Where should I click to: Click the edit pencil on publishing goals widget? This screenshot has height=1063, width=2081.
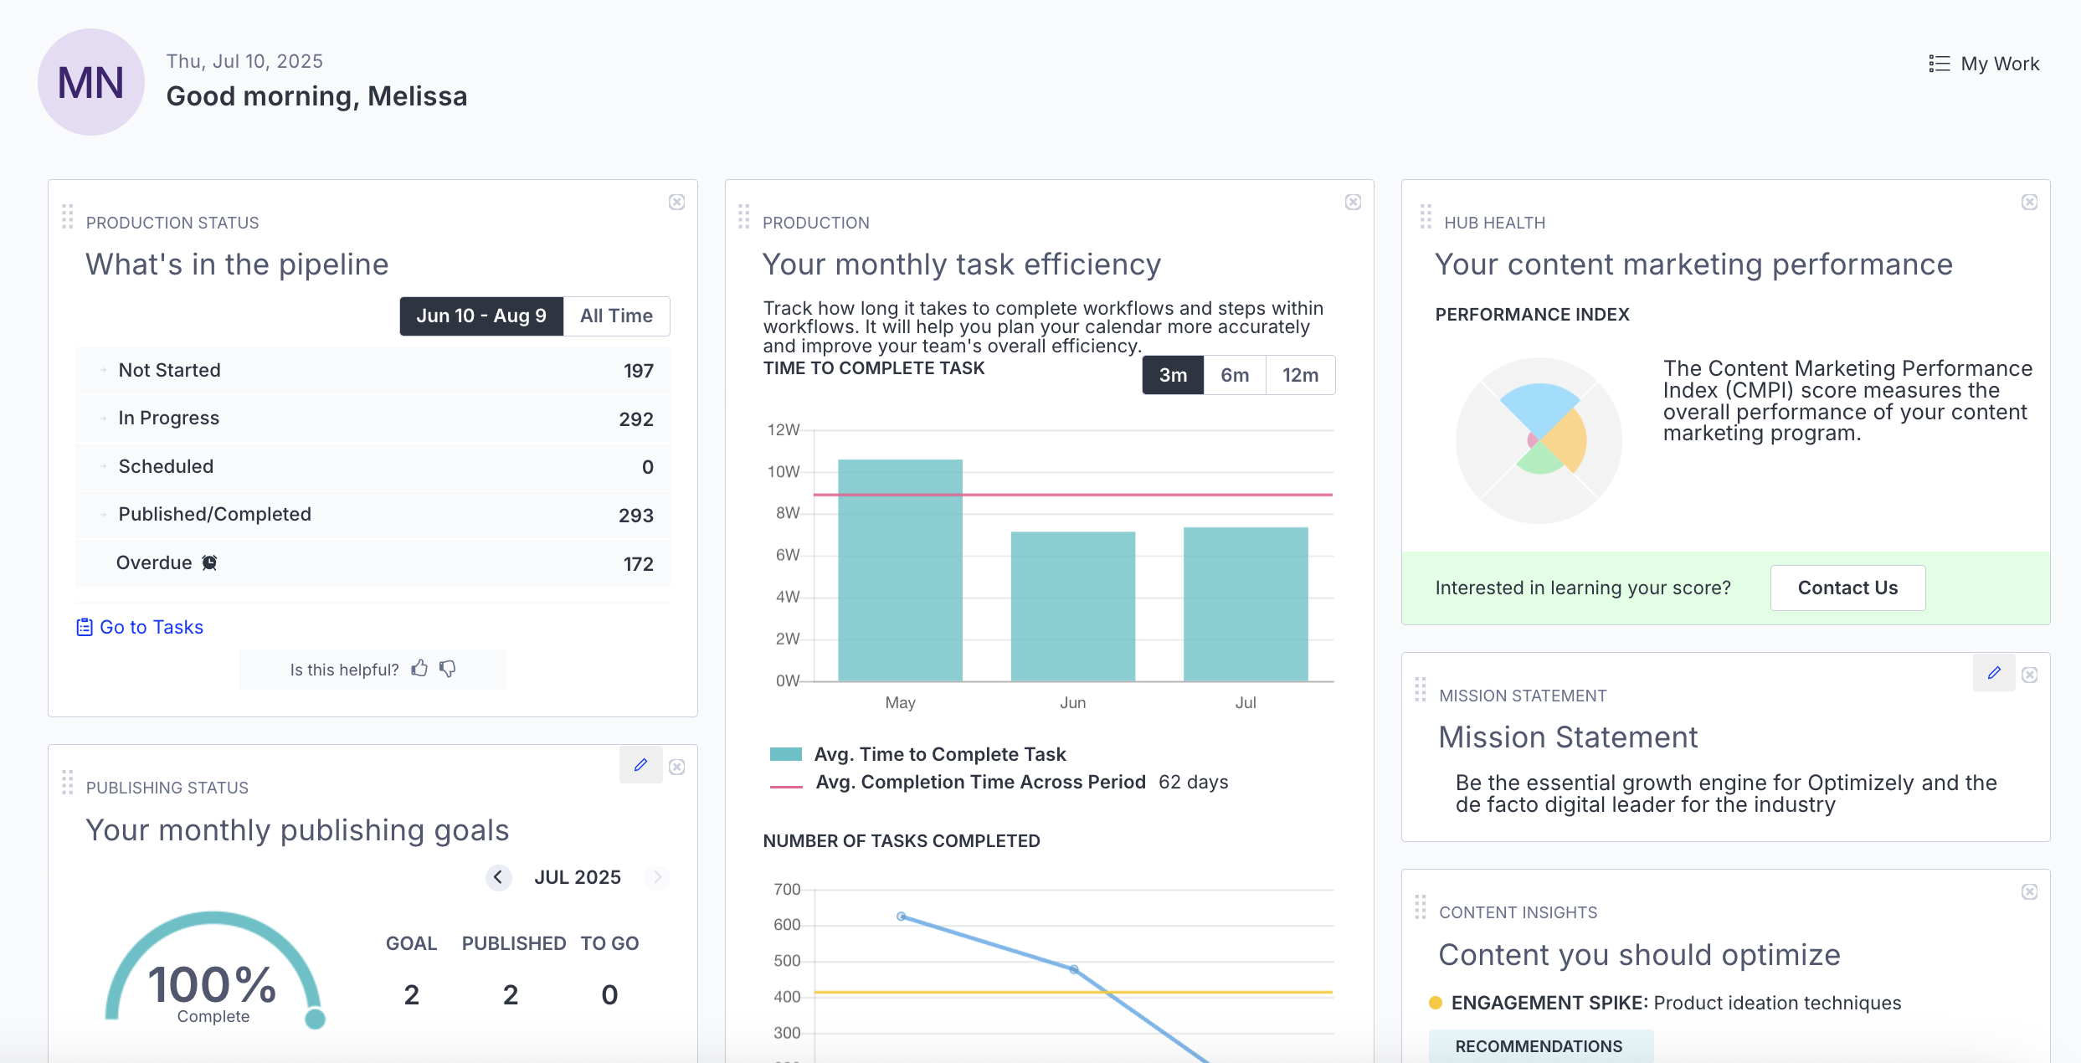pos(641,764)
